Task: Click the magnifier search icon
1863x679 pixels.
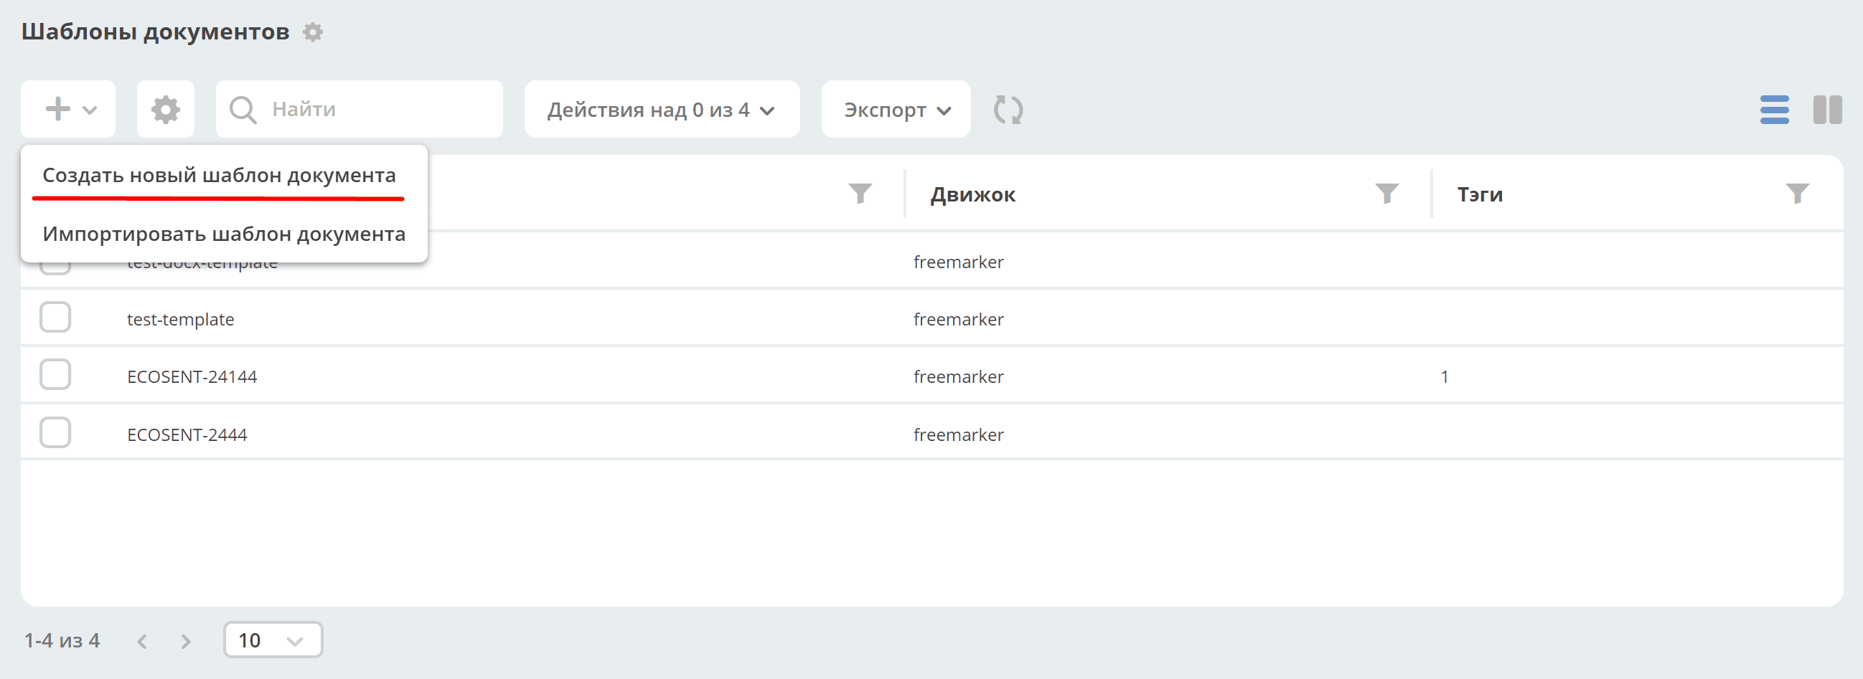Action: click(243, 110)
